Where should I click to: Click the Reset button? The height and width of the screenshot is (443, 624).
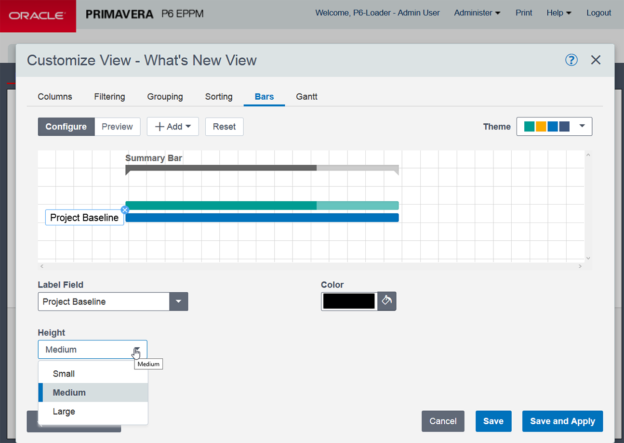(224, 127)
